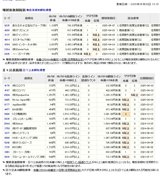Click the 5以上 信残 cell for Synspective
The width and height of the screenshot is (161, 179).
coord(135,95)
